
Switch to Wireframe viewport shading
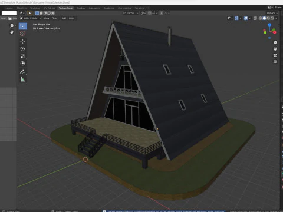point(261,18)
